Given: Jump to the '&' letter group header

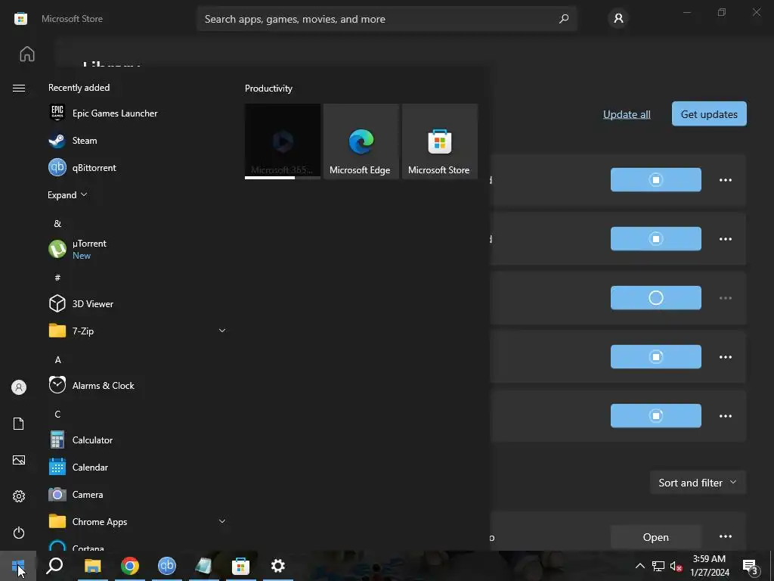Looking at the screenshot, I should (57, 223).
